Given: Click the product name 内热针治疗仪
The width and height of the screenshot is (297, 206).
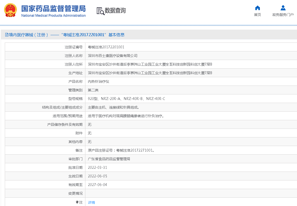Looking at the screenshot, I should [98, 81].
